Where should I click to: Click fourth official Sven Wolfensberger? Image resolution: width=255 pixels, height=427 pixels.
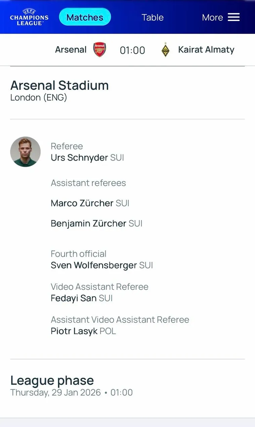(94, 265)
